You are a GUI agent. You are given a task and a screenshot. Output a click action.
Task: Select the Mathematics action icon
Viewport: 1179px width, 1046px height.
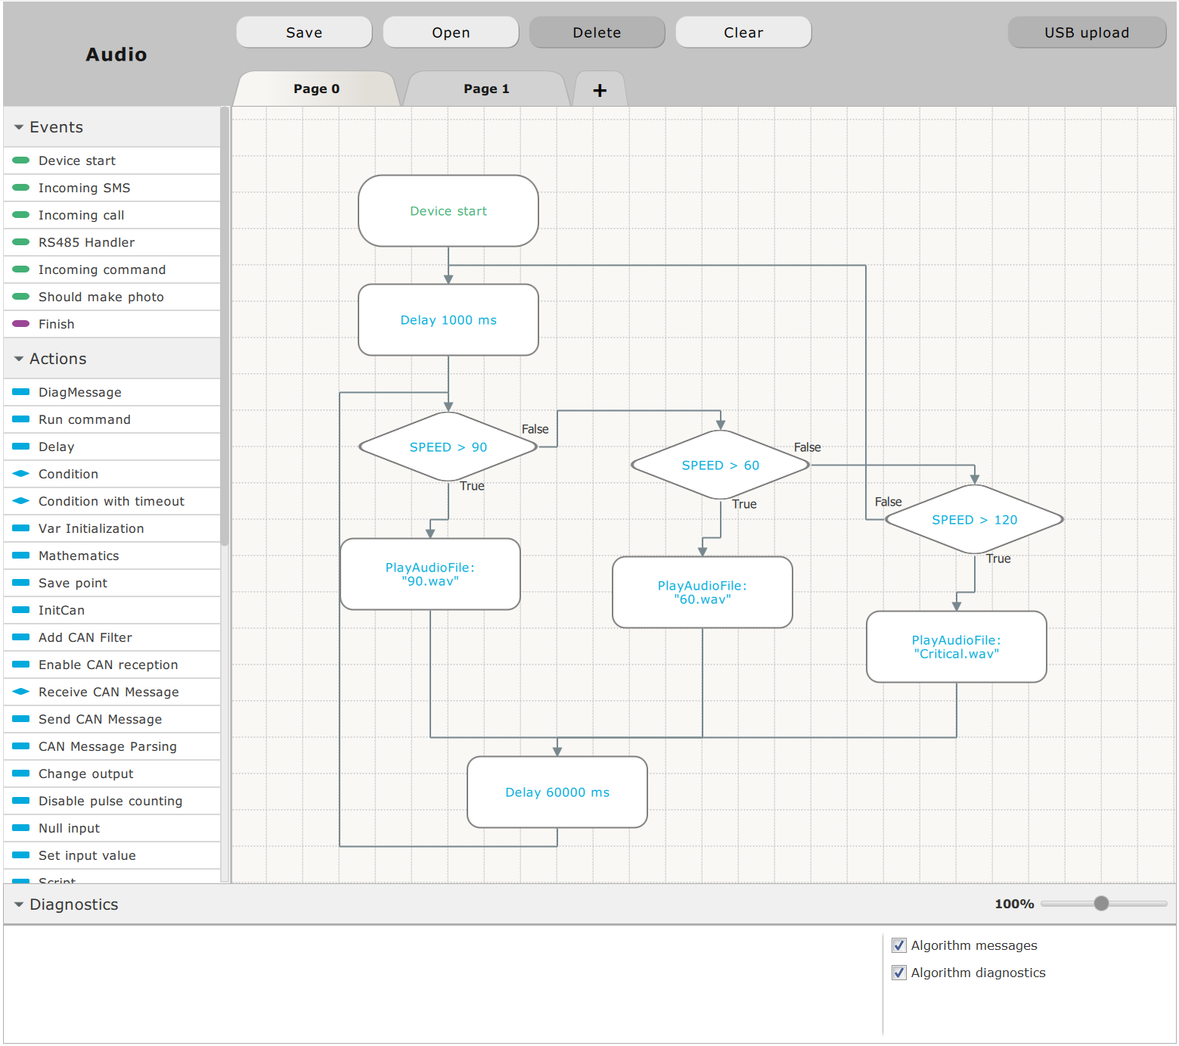click(21, 556)
